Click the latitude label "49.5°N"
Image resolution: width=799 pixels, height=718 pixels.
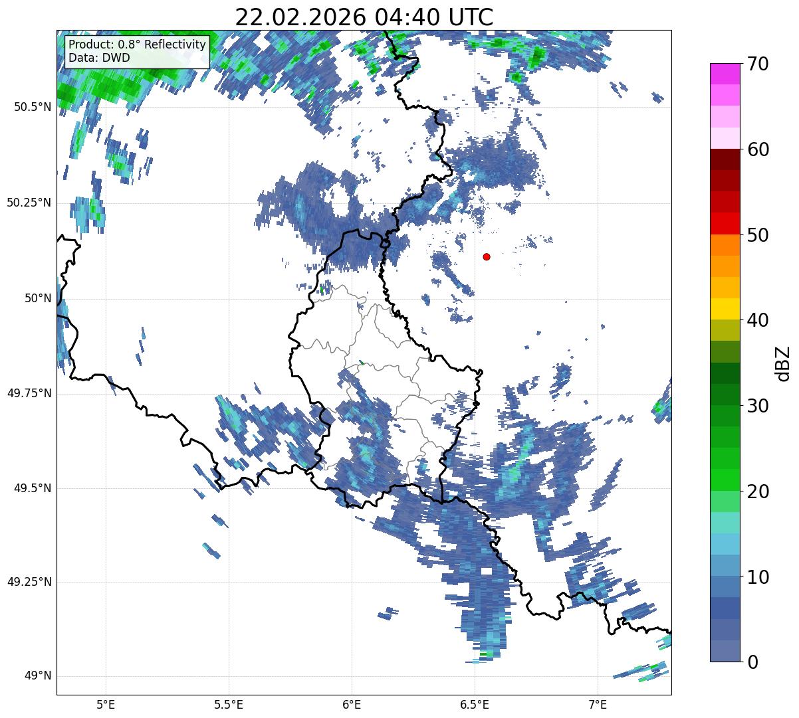coord(32,488)
